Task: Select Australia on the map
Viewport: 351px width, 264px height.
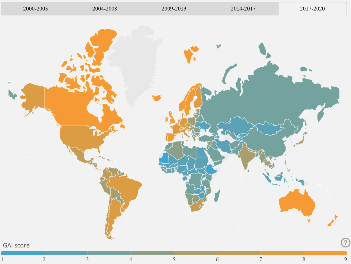Action: coord(297,204)
